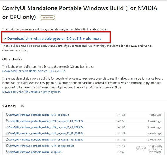Click package icon beside the 27_03_2023 asset

(7, 139)
